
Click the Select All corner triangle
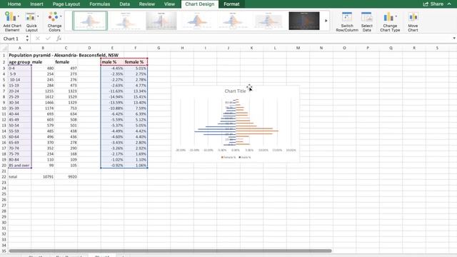[x=4, y=48]
